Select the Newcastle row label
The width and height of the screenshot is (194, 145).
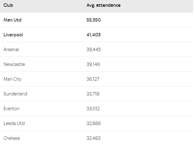[x=14, y=64]
